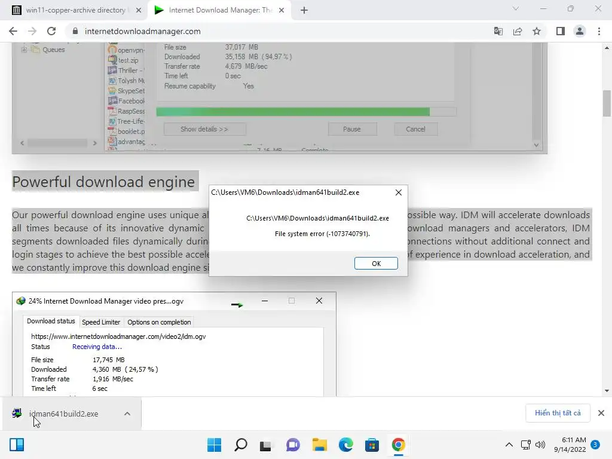This screenshot has height=459, width=612.
Task: Close the file system error dialog
Action: (399, 192)
